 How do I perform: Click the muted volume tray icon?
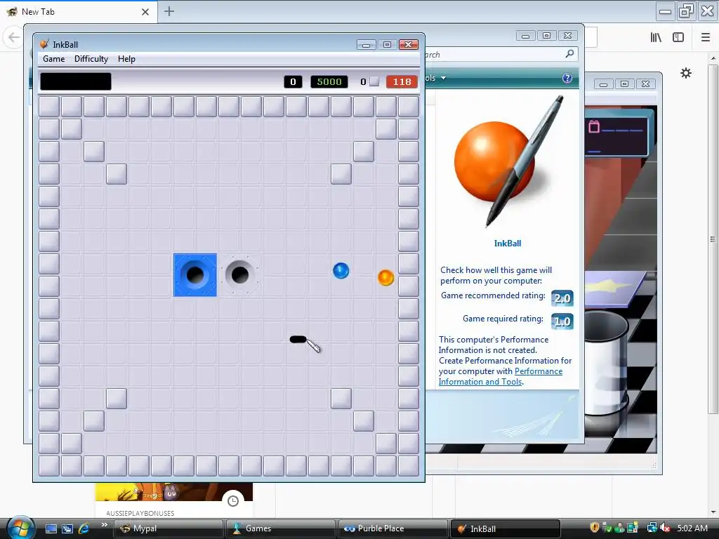(665, 528)
